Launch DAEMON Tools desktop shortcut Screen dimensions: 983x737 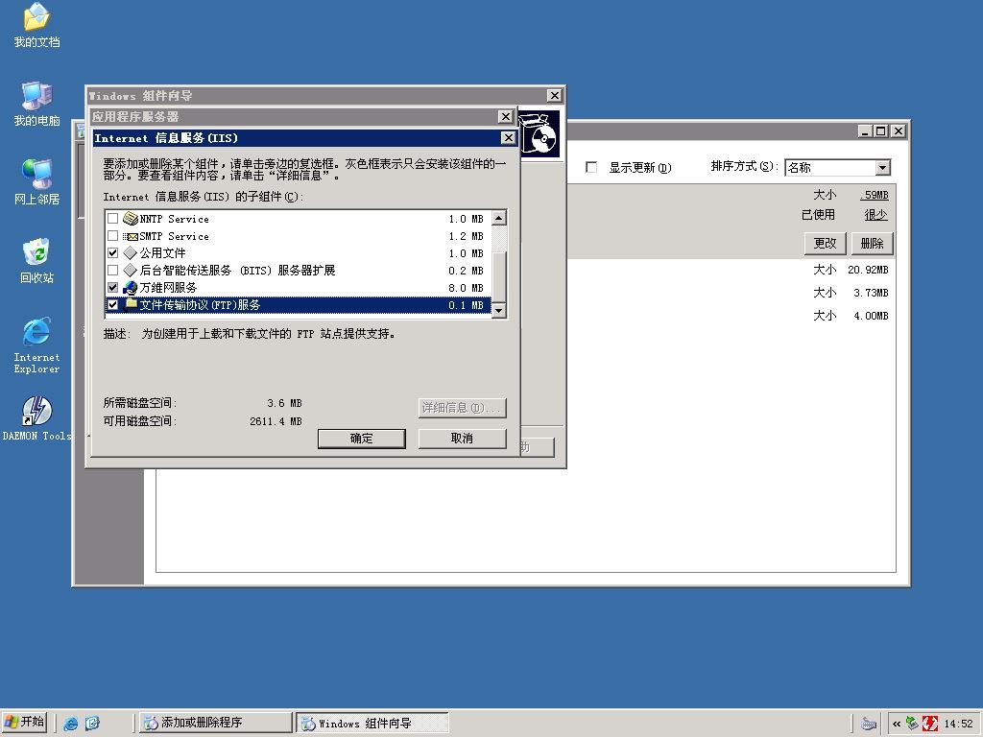[x=36, y=418]
